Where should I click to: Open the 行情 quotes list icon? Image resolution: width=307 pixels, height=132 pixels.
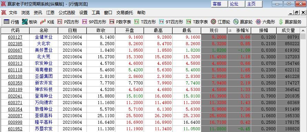click(x=7, y=22)
